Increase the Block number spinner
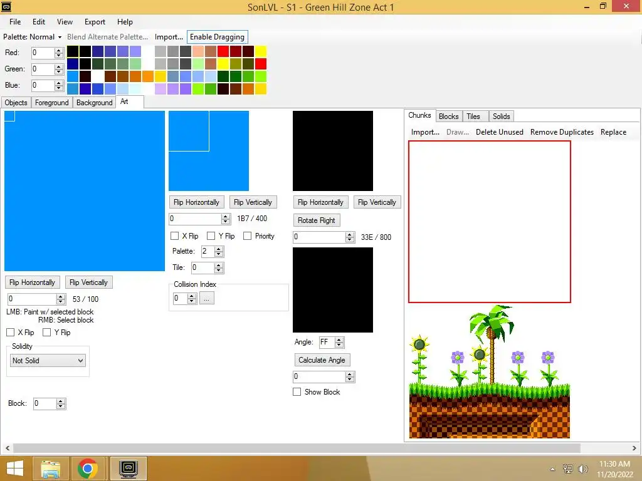 point(61,401)
